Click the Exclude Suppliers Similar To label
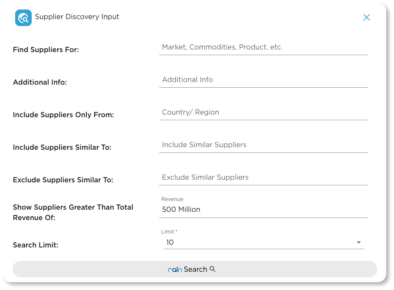Screen dimensions: 394x290 tap(63, 180)
